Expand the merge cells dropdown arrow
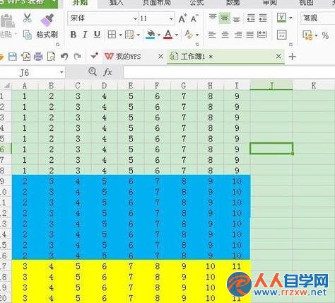 click(x=291, y=18)
